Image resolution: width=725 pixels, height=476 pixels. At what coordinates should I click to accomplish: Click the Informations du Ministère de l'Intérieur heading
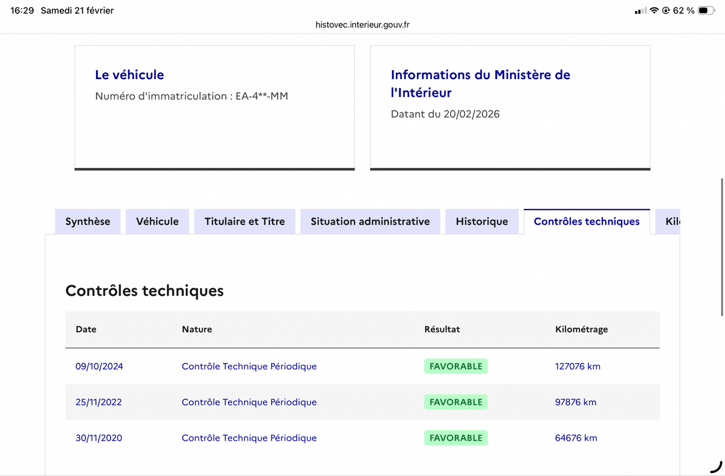pyautogui.click(x=480, y=84)
